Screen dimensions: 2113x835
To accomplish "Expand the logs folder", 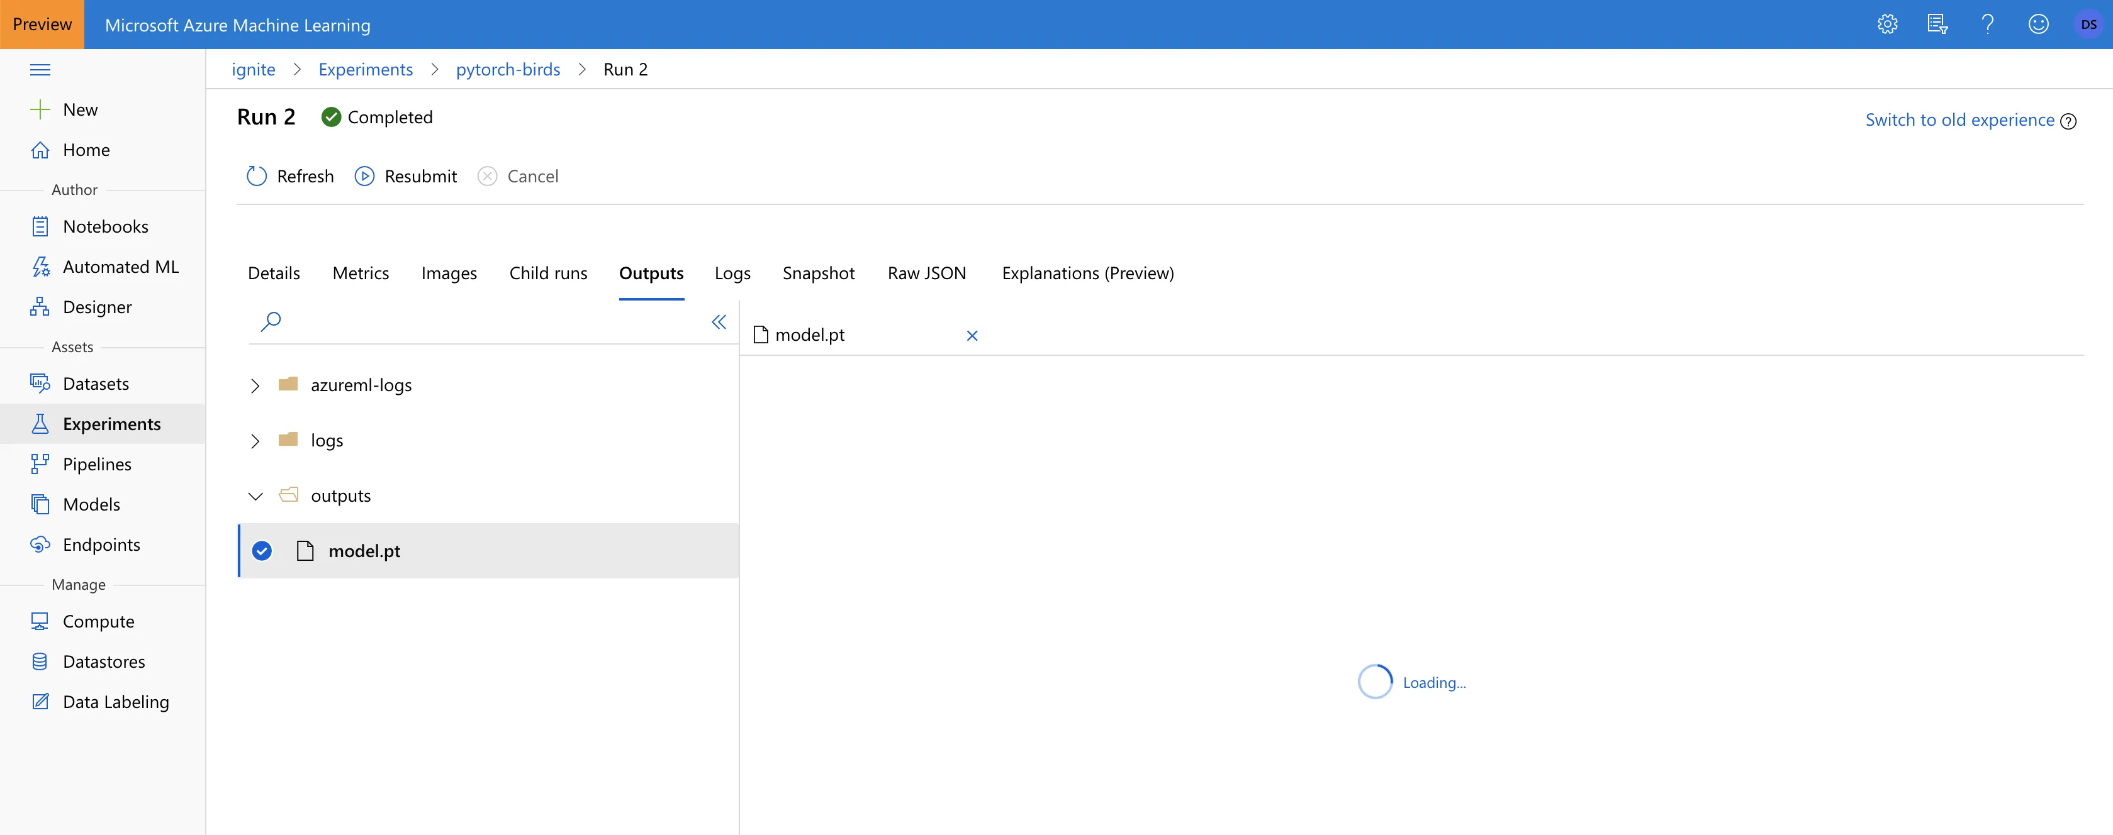I will [255, 441].
